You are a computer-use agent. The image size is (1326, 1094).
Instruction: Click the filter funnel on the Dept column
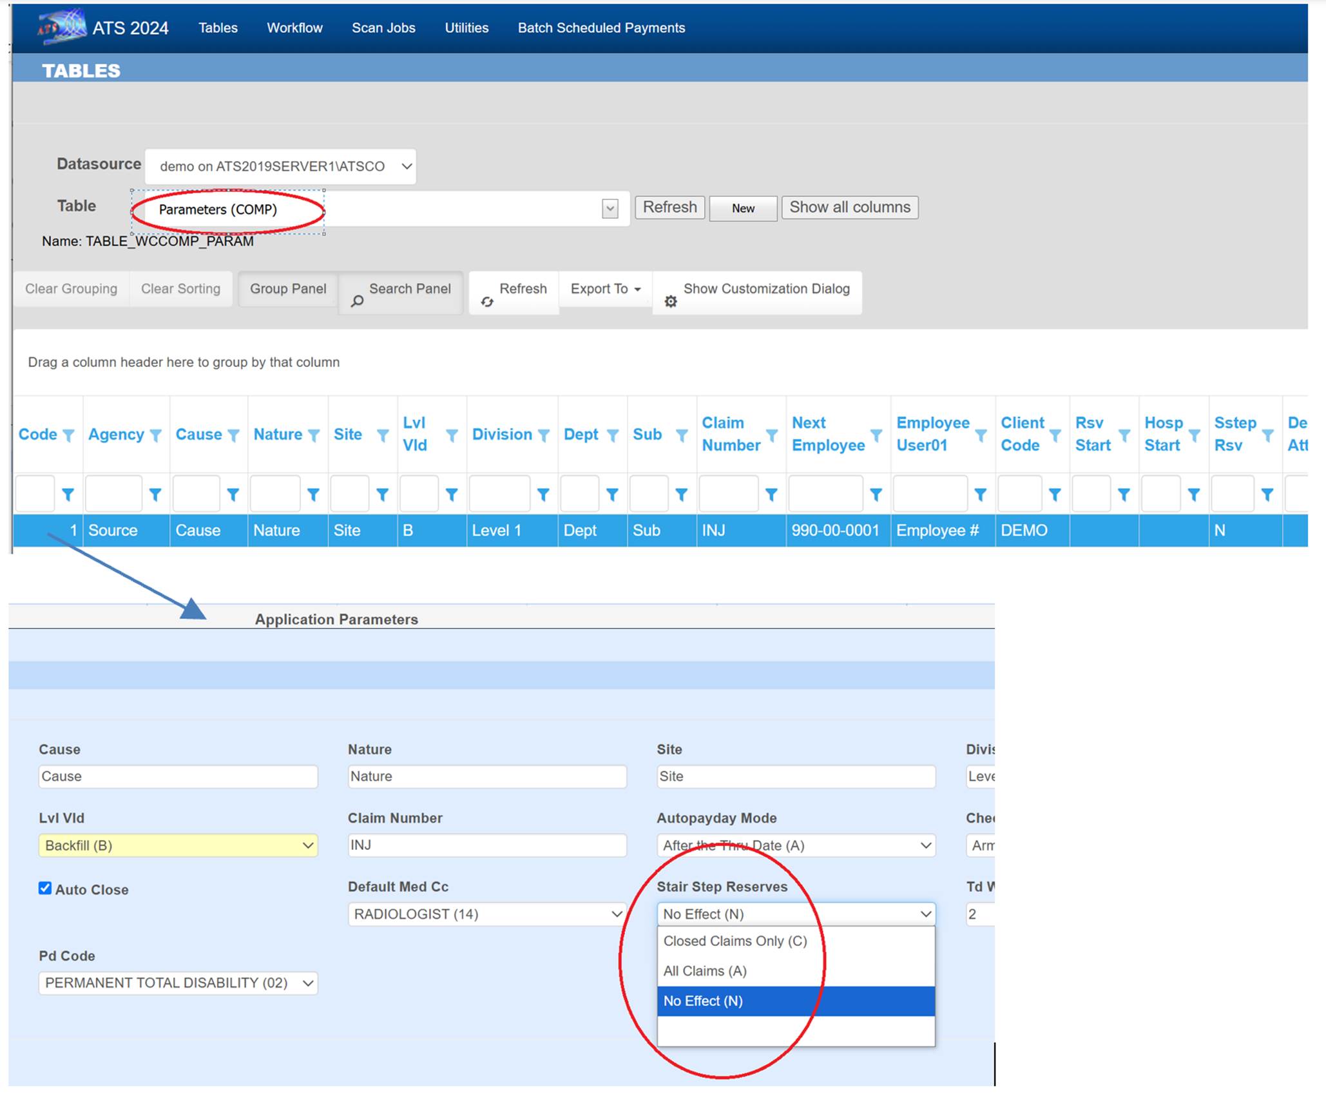(612, 435)
